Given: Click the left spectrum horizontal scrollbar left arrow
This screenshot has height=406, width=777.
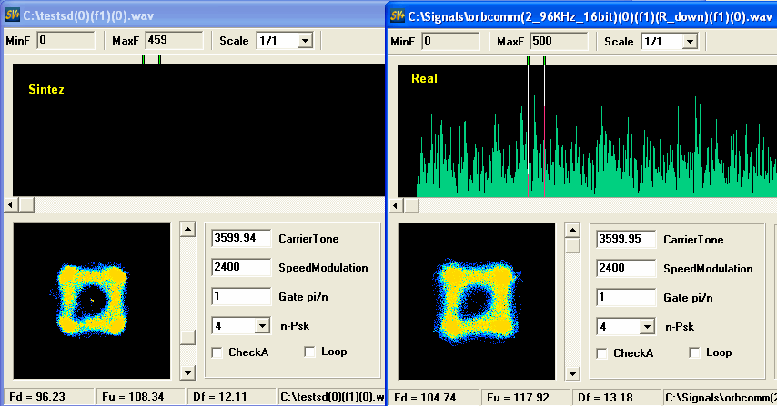Looking at the screenshot, I should pos(13,203).
